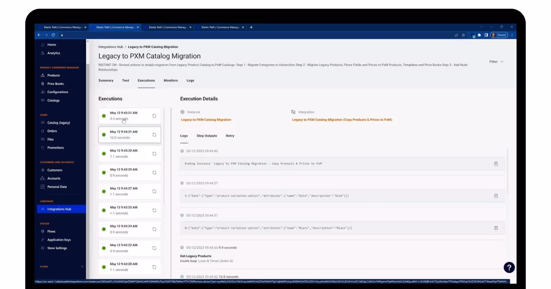
Task: Show the Step Outputs sub-tab
Action: (x=207, y=136)
